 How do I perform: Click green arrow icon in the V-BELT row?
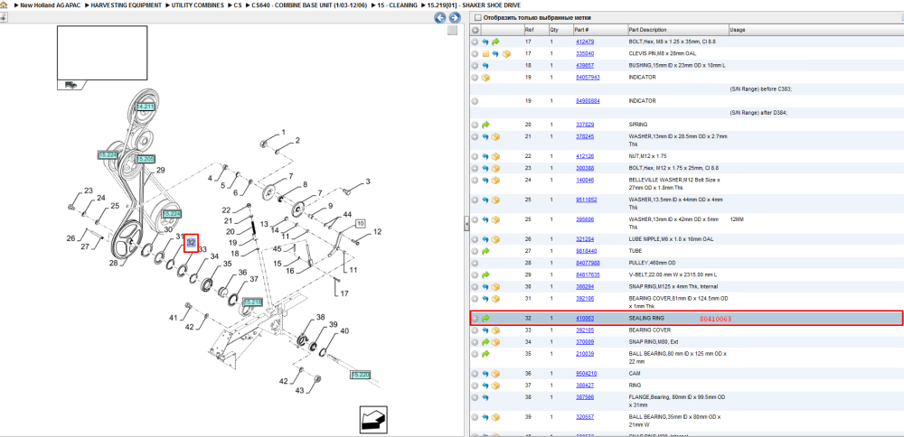(485, 274)
